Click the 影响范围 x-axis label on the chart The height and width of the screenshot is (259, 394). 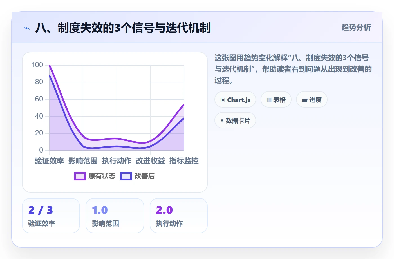(83, 161)
